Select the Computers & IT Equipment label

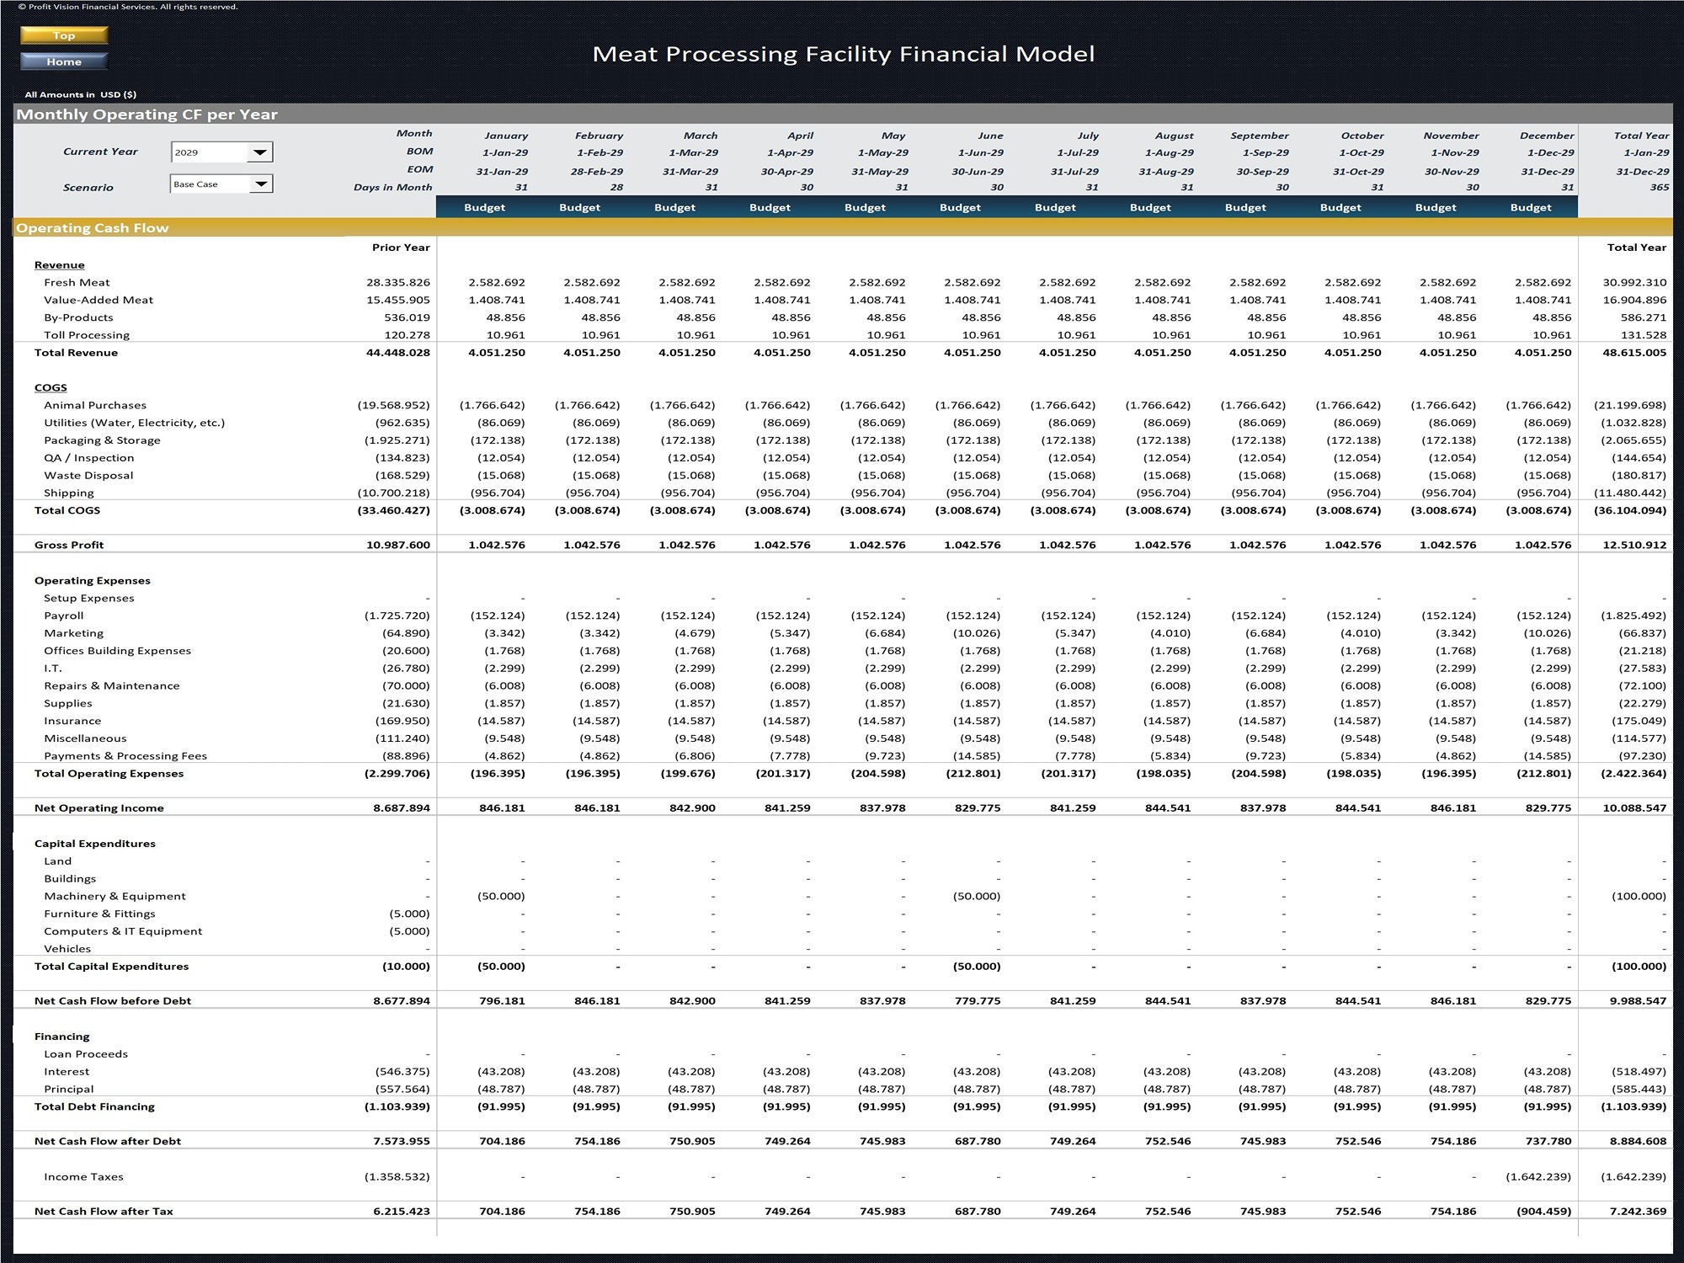[123, 932]
